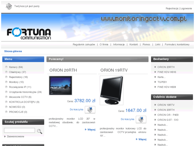Open Kontakt page
Viewport: 195px width, 146px height.
(x=134, y=44)
